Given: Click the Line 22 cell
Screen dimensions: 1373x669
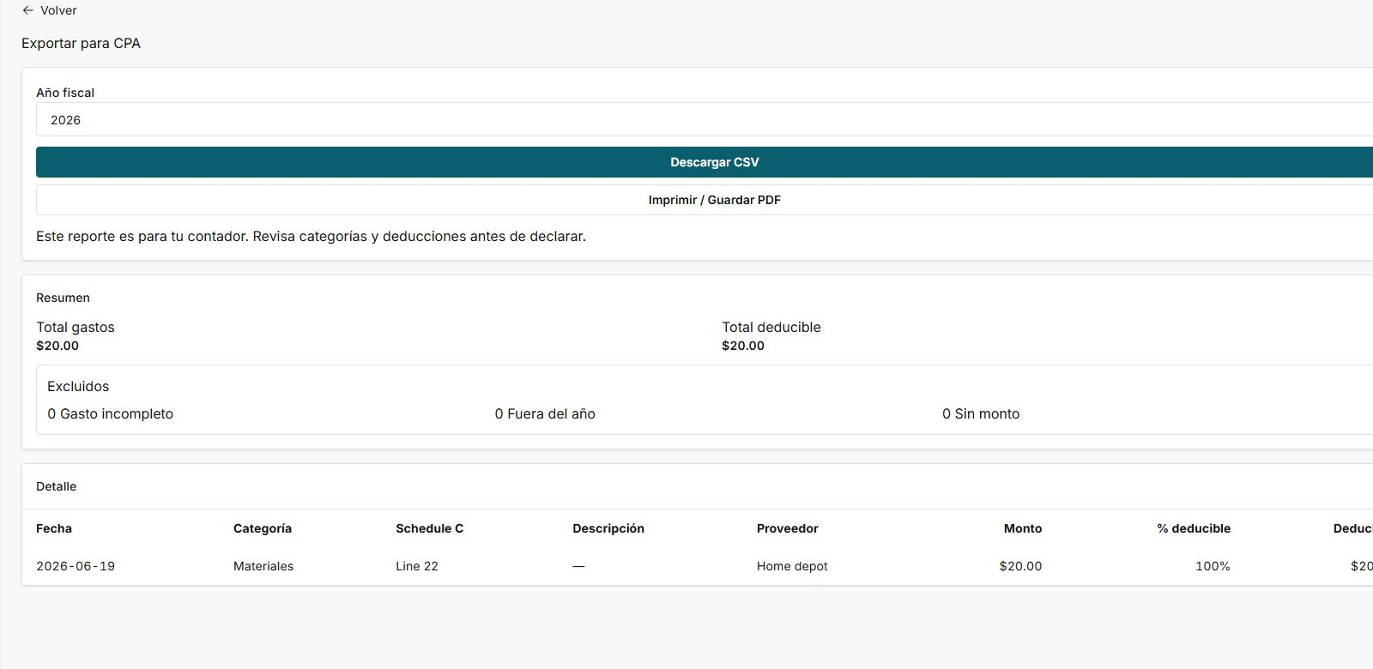Looking at the screenshot, I should (417, 566).
